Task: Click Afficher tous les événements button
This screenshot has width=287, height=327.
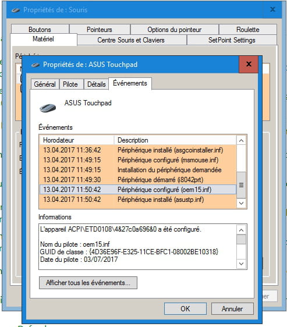Action: [x=88, y=283]
